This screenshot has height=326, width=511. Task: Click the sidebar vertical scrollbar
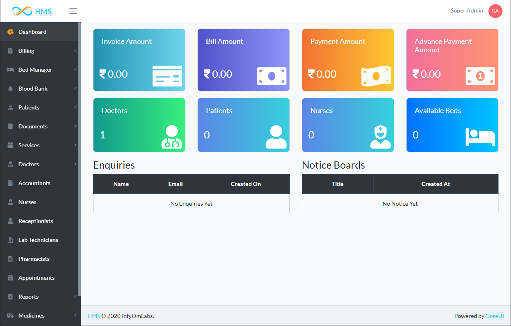pos(79,161)
